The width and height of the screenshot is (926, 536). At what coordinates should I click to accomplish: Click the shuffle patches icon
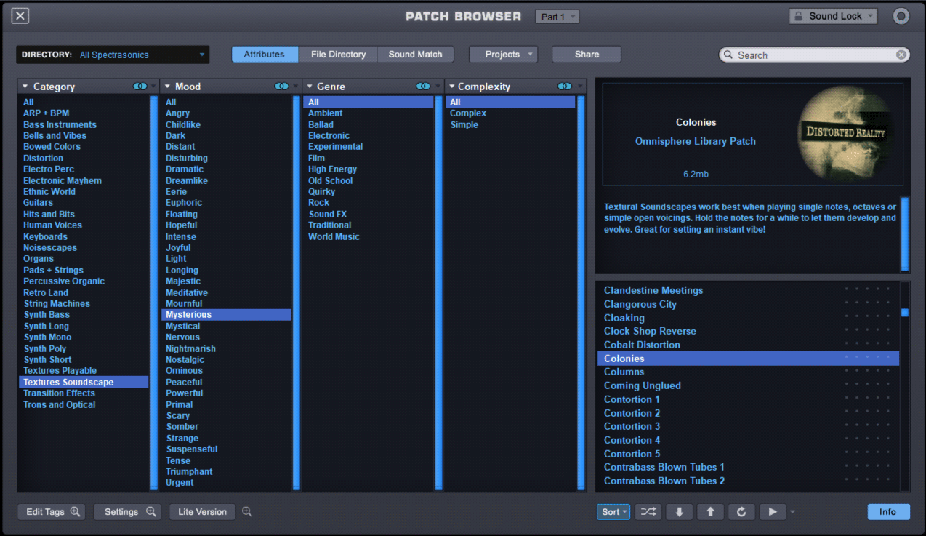tap(648, 512)
